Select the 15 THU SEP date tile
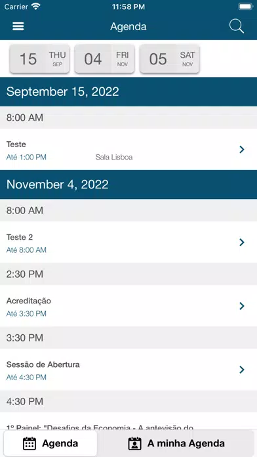 click(x=39, y=59)
